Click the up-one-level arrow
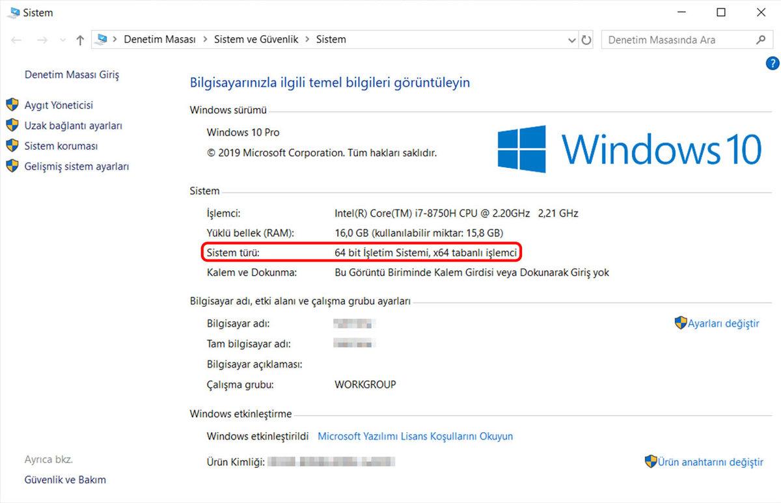The width and height of the screenshot is (781, 503). [79, 40]
